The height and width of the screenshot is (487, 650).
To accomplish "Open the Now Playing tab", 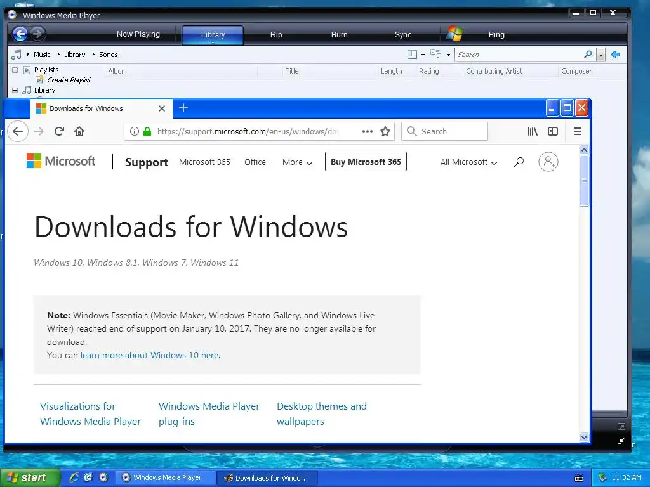I will (x=138, y=34).
